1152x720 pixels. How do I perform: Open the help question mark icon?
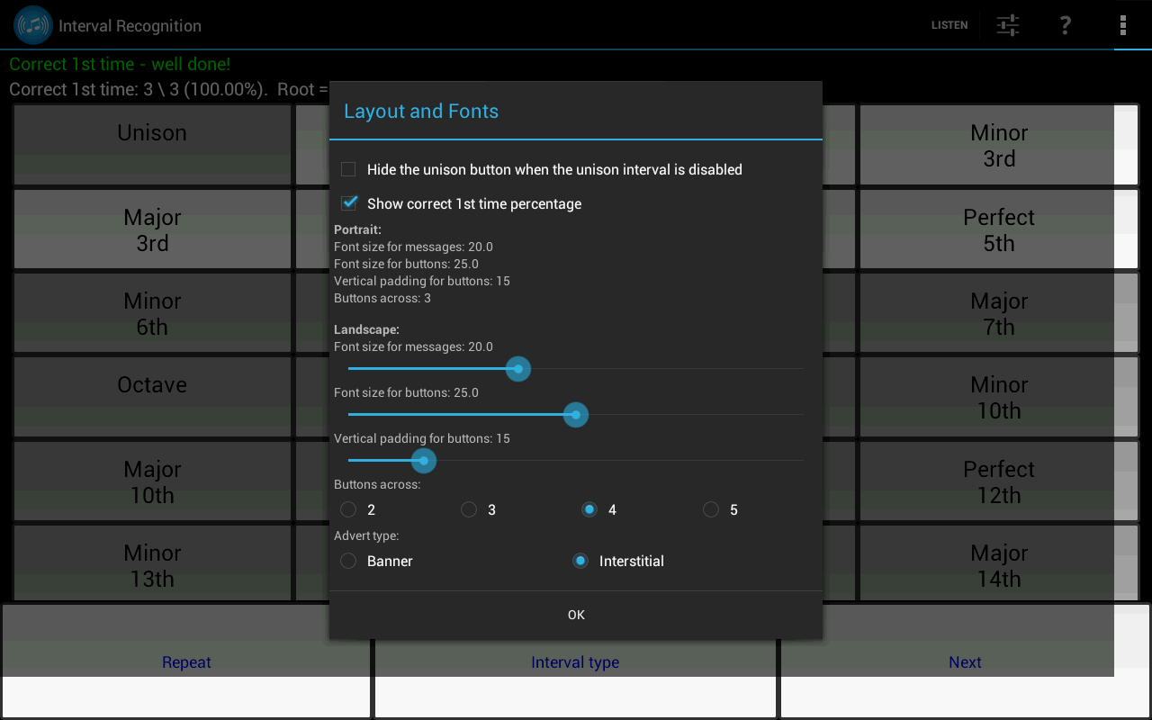click(1066, 25)
